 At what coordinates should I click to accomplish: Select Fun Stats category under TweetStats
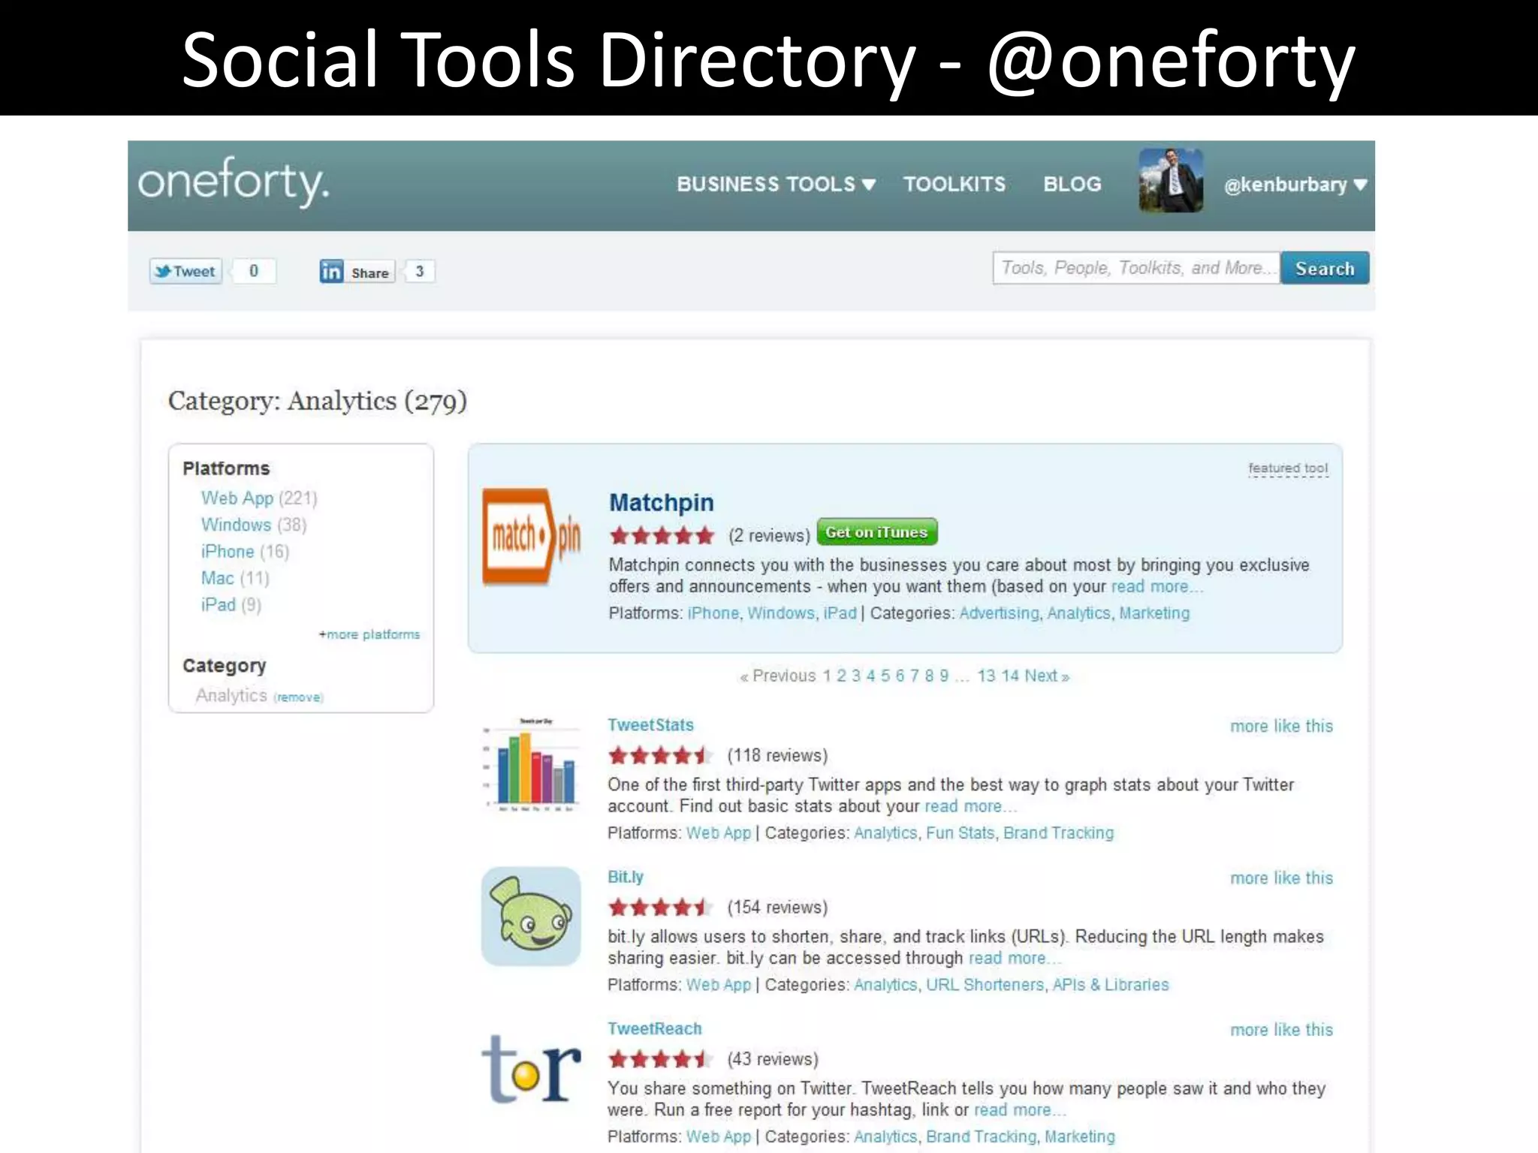(960, 833)
